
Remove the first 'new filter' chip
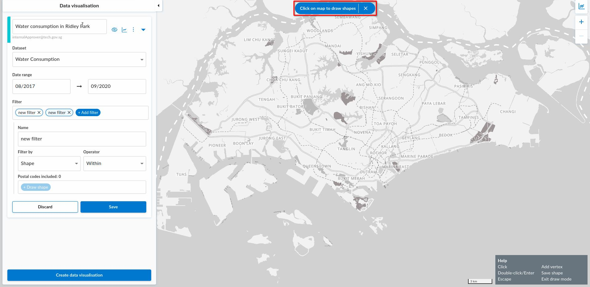pos(39,112)
